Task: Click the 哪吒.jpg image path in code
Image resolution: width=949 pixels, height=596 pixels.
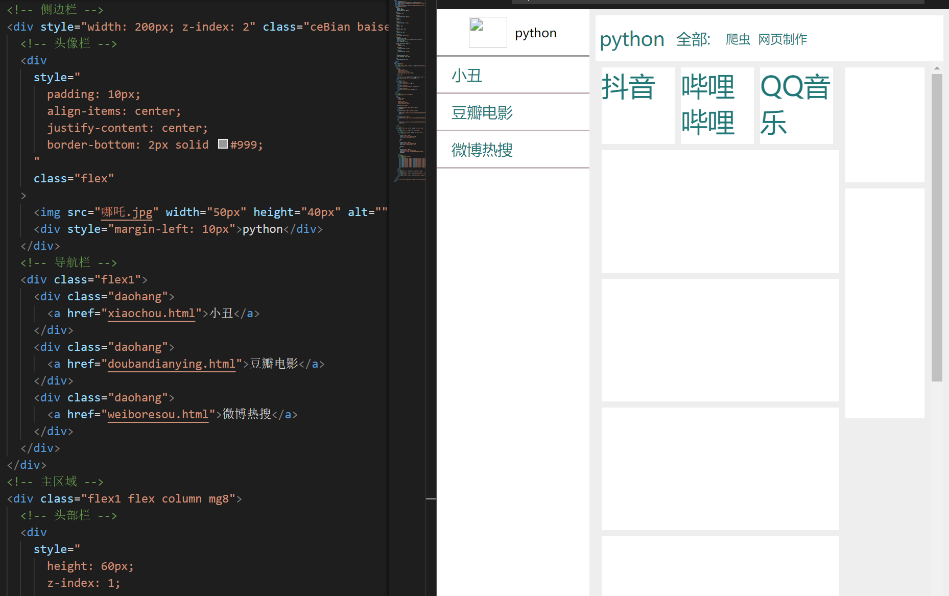Action: click(x=127, y=212)
